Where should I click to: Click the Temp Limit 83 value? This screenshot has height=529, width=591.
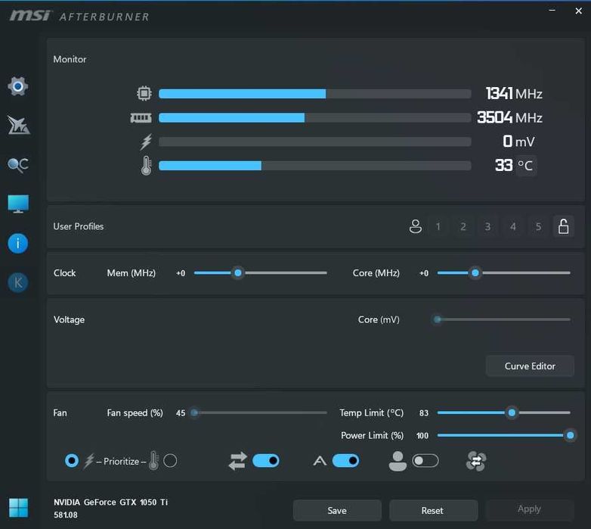coord(424,413)
